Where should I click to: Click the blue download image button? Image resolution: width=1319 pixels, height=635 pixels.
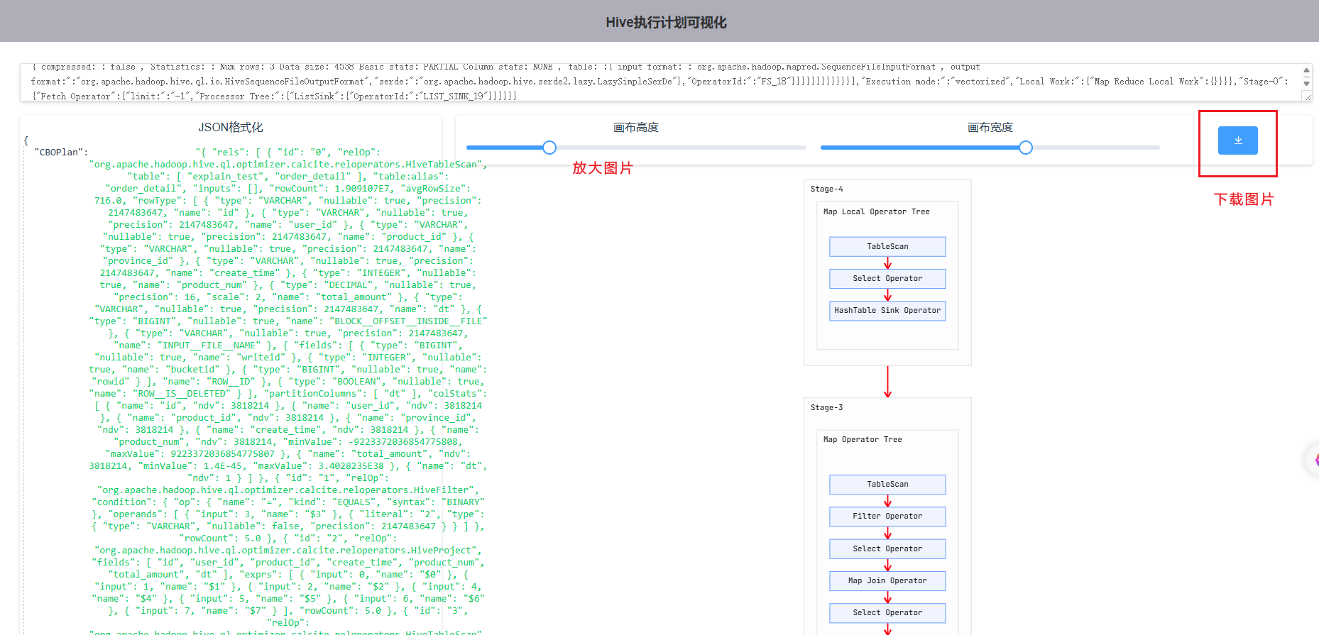1237,140
